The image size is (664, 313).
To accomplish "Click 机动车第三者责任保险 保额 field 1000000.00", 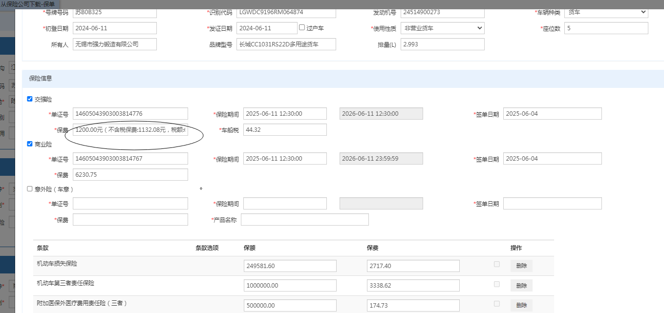I will (290, 286).
